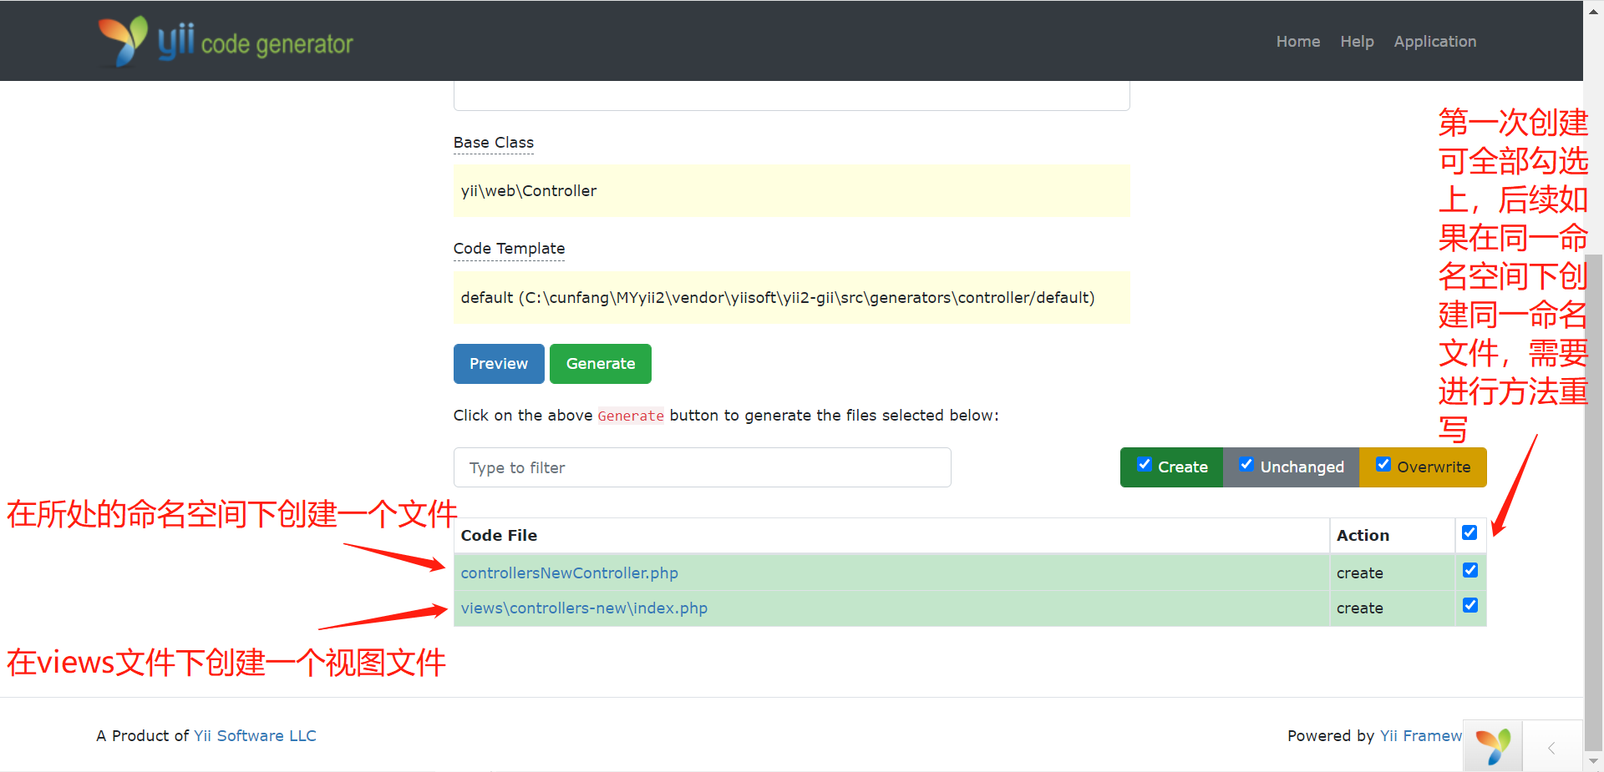The height and width of the screenshot is (772, 1604).
Task: Toggle the Overwrite filter checkbox
Action: 1383,465
